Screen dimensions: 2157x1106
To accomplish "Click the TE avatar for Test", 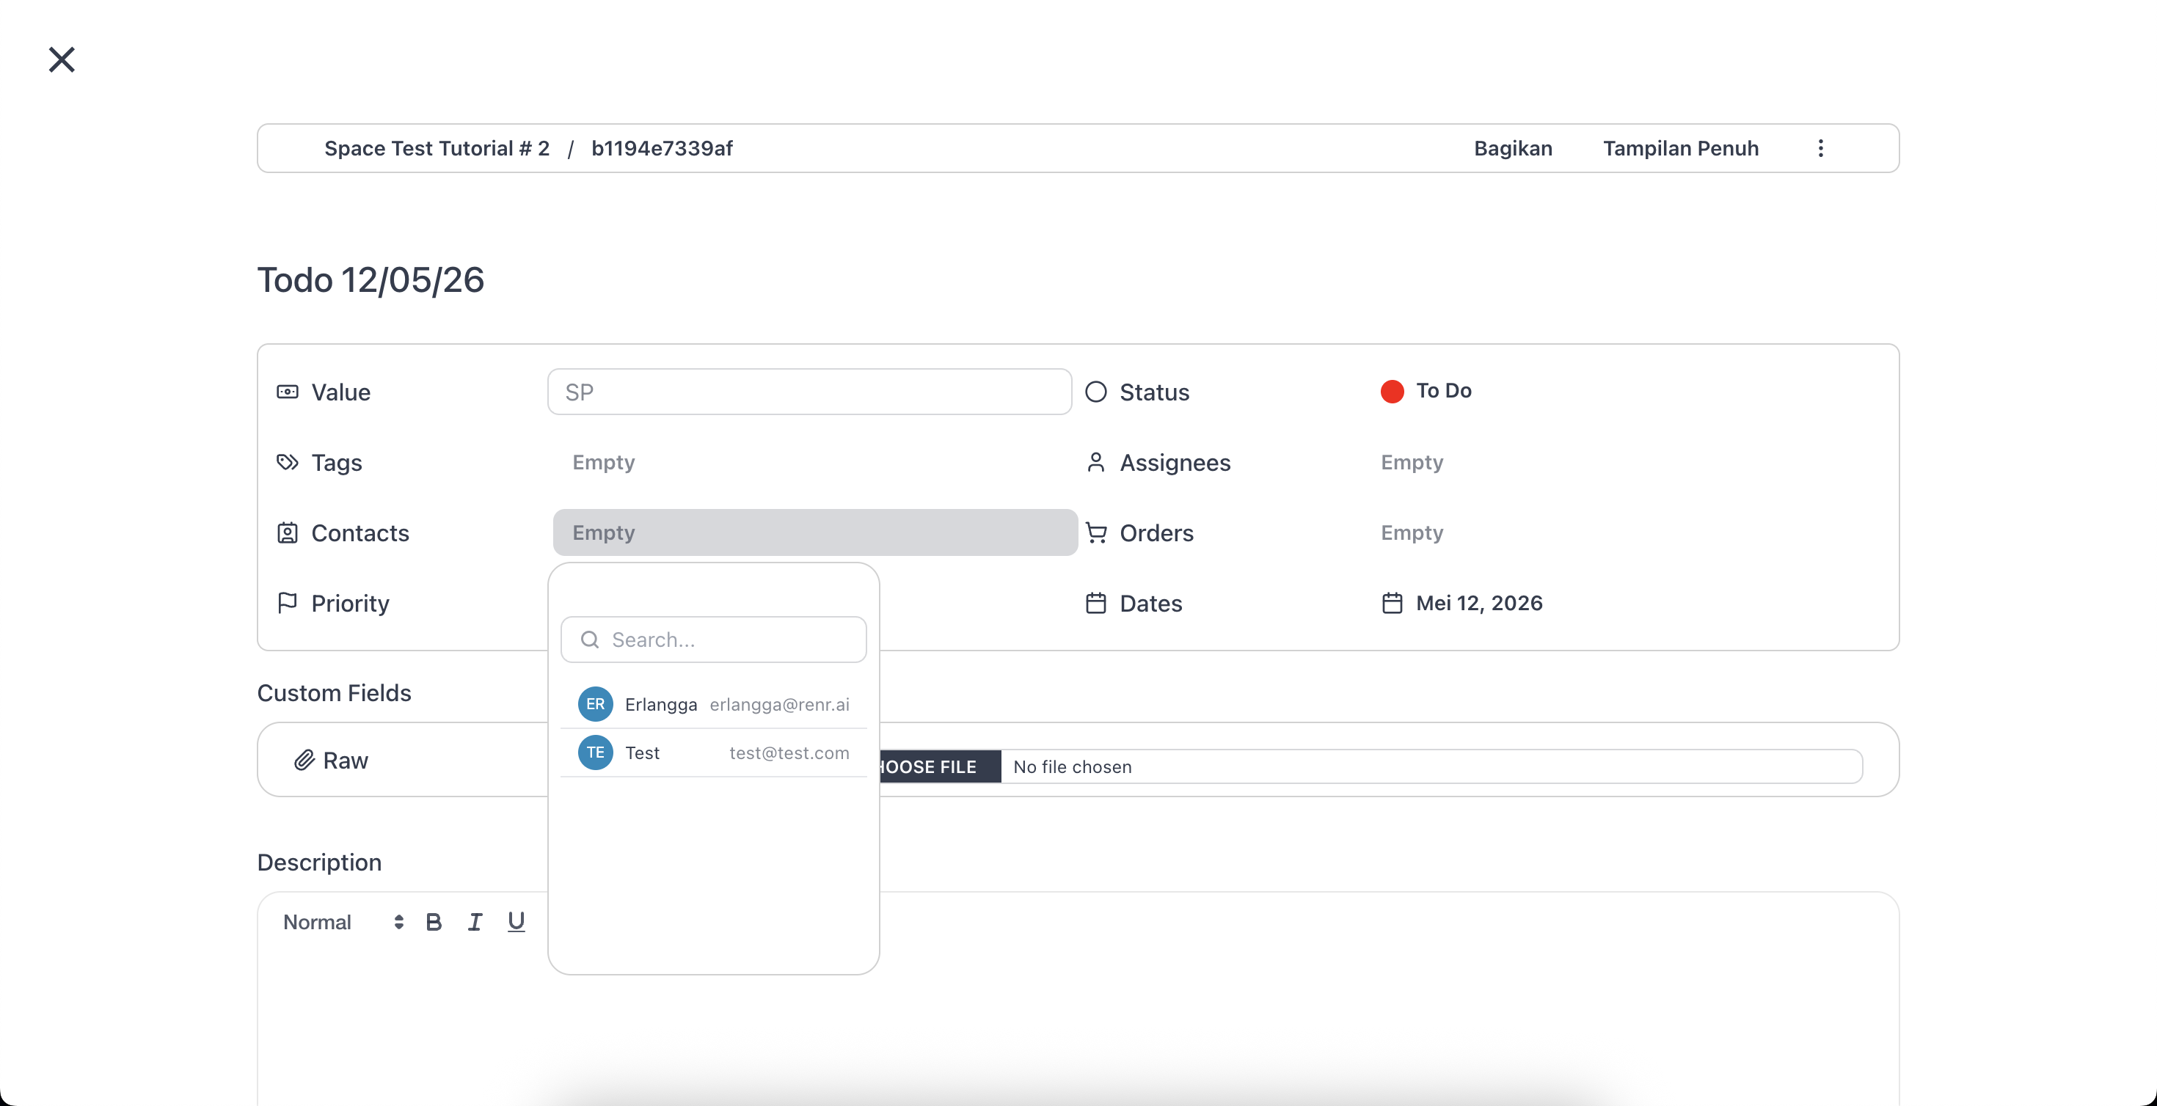I will point(595,752).
